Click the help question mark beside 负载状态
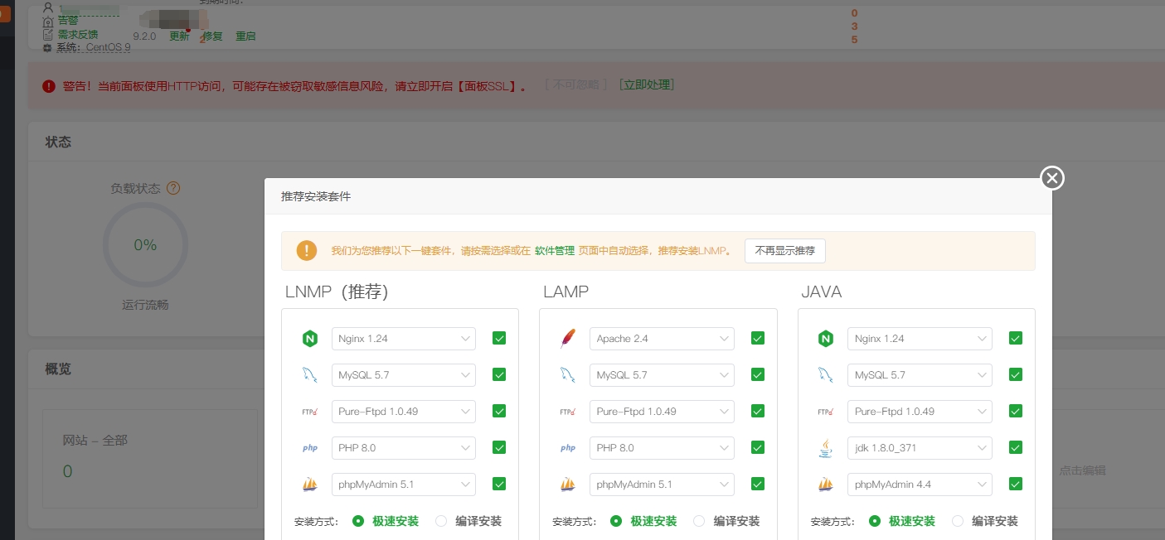The image size is (1165, 540). tap(173, 188)
